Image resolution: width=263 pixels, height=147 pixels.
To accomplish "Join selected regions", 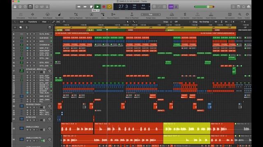I will click(102, 16).
